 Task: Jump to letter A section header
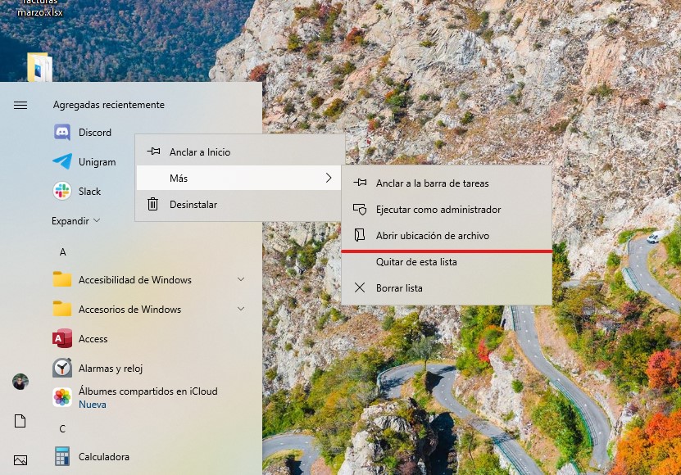click(x=63, y=251)
